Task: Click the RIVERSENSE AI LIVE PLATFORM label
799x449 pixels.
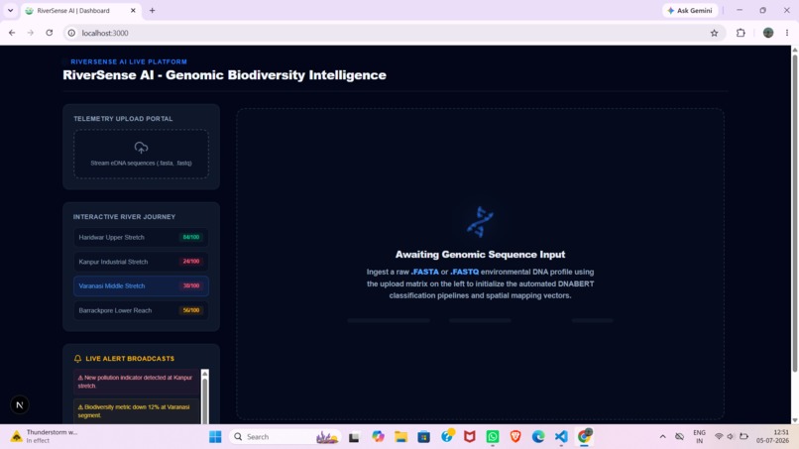Action: [x=129, y=61]
